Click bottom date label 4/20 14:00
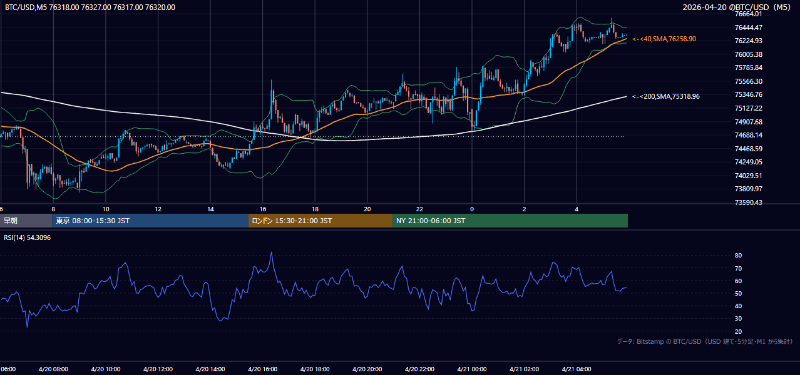Viewport: 800px width, 375px height. pyautogui.click(x=210, y=369)
